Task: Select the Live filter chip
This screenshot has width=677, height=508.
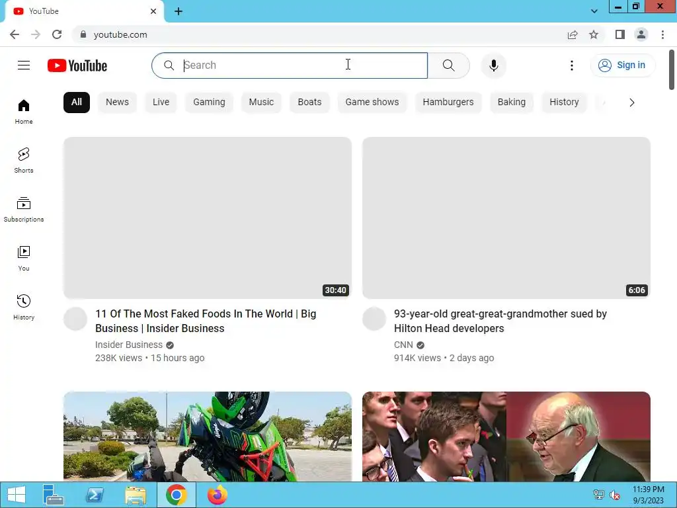Action: pos(161,103)
